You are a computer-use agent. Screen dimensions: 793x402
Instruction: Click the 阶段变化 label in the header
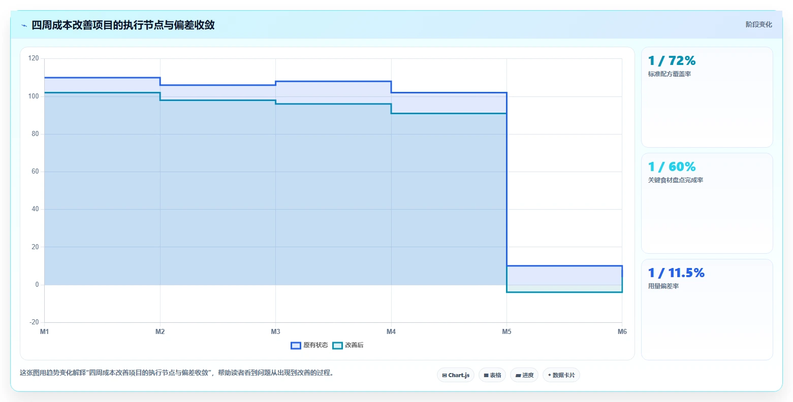[x=759, y=24]
